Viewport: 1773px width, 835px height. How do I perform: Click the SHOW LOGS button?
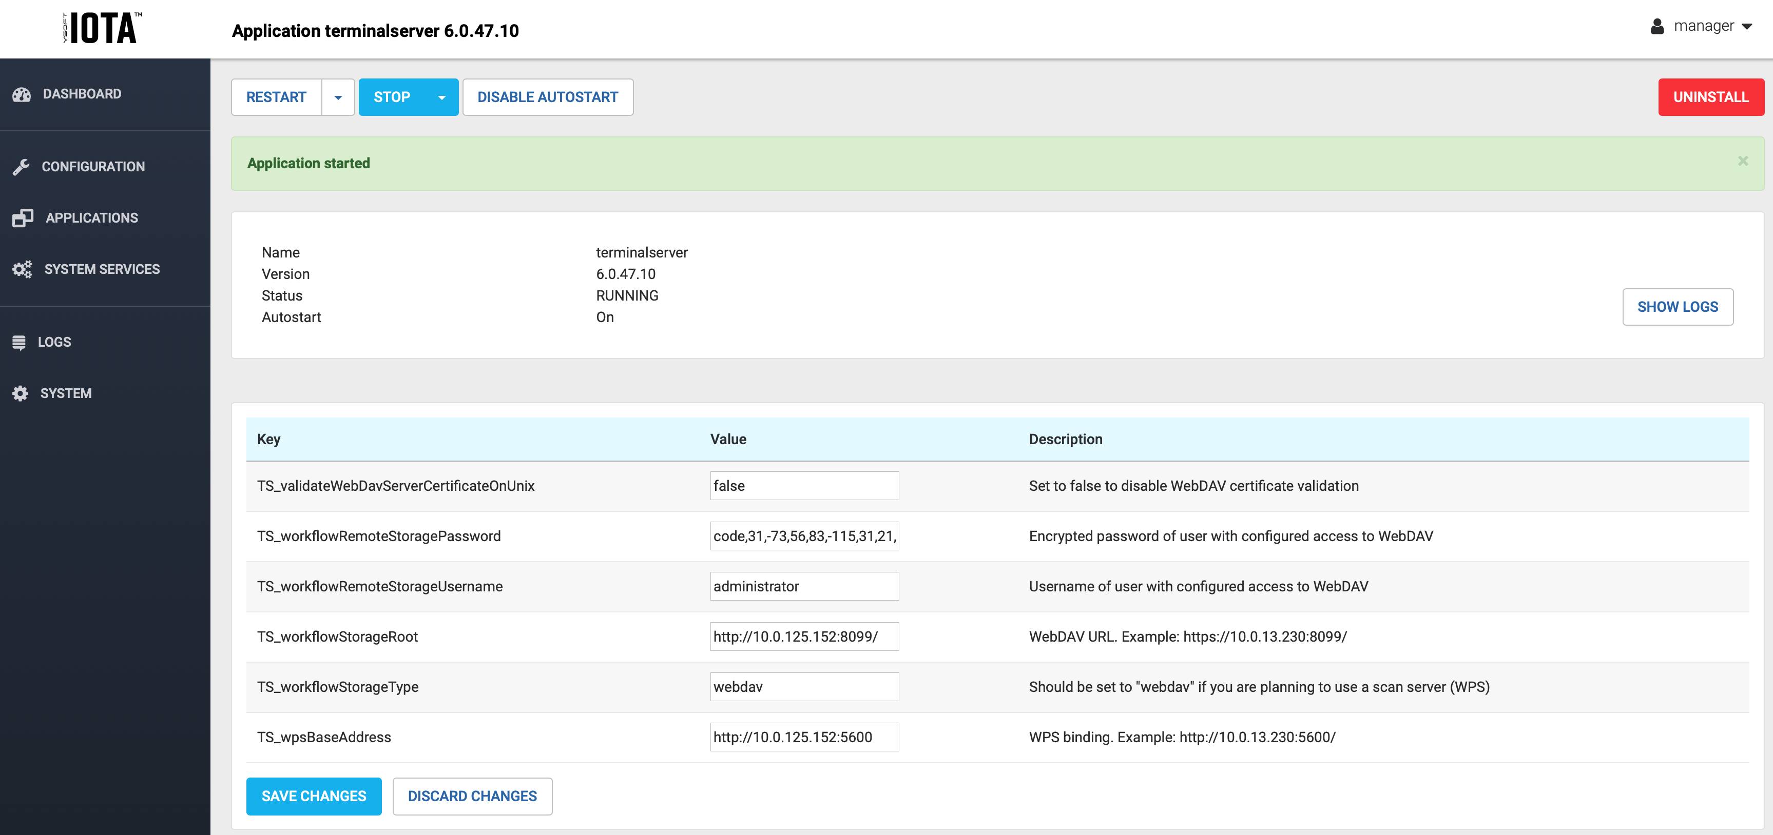(x=1678, y=307)
